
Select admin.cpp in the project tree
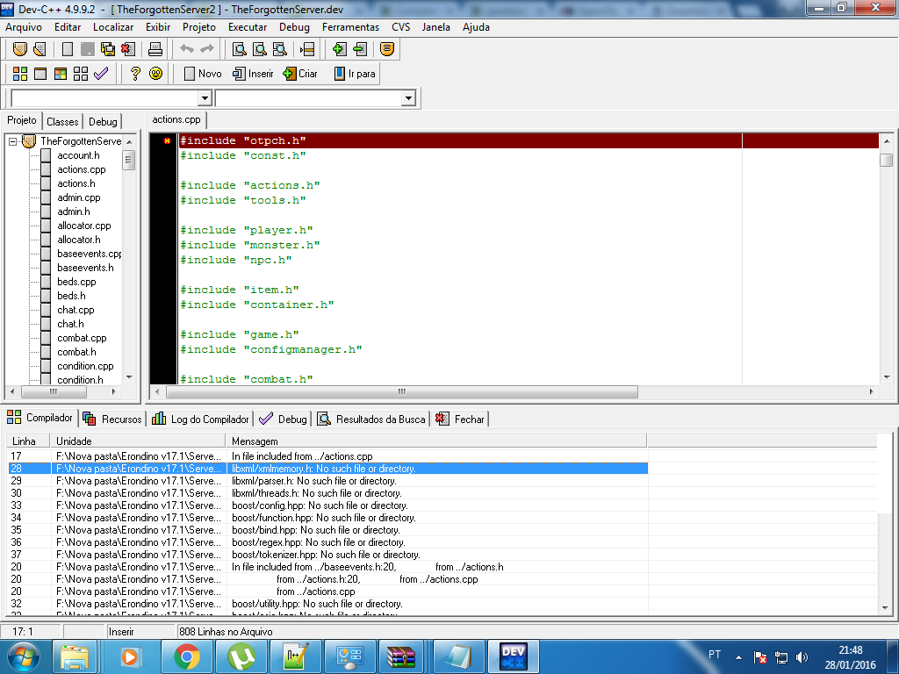[78, 197]
